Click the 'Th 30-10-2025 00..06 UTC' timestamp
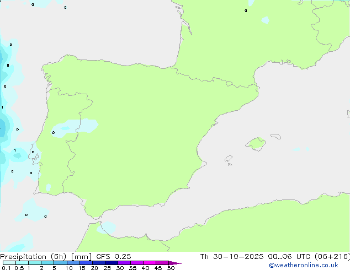 (x=255, y=257)
